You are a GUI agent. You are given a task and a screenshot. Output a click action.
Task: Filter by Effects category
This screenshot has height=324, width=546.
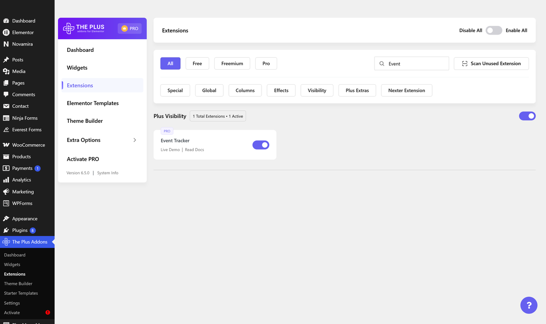(x=281, y=91)
